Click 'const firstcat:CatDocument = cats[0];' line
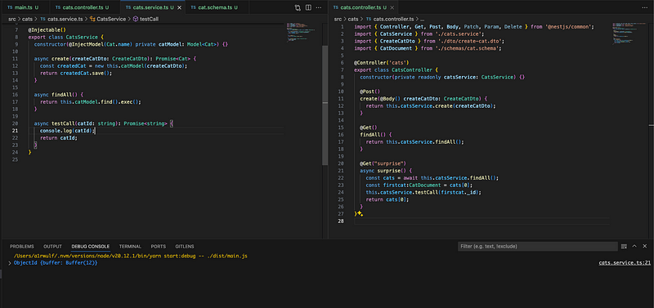Screen dimensions: 654x308 419,185
